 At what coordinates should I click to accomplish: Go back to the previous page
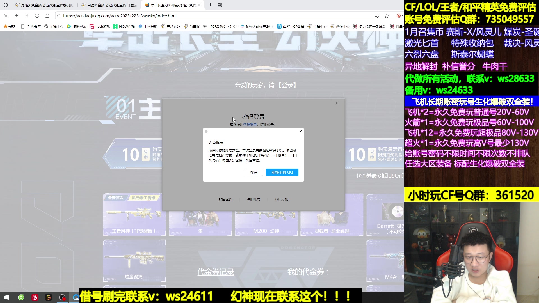point(17,16)
